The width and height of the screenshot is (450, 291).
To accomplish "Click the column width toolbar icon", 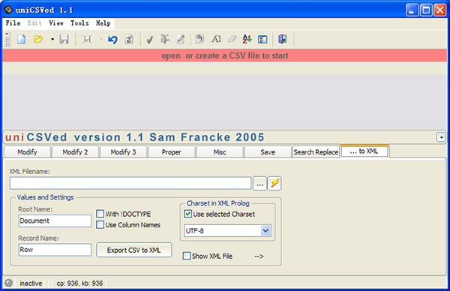I will pos(87,39).
